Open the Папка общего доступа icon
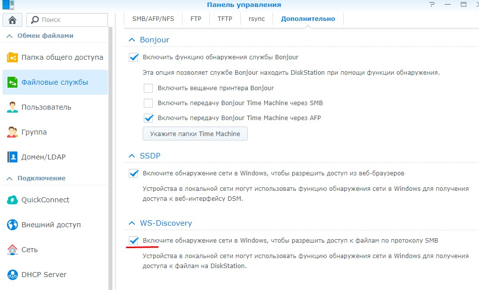 tap(12, 57)
